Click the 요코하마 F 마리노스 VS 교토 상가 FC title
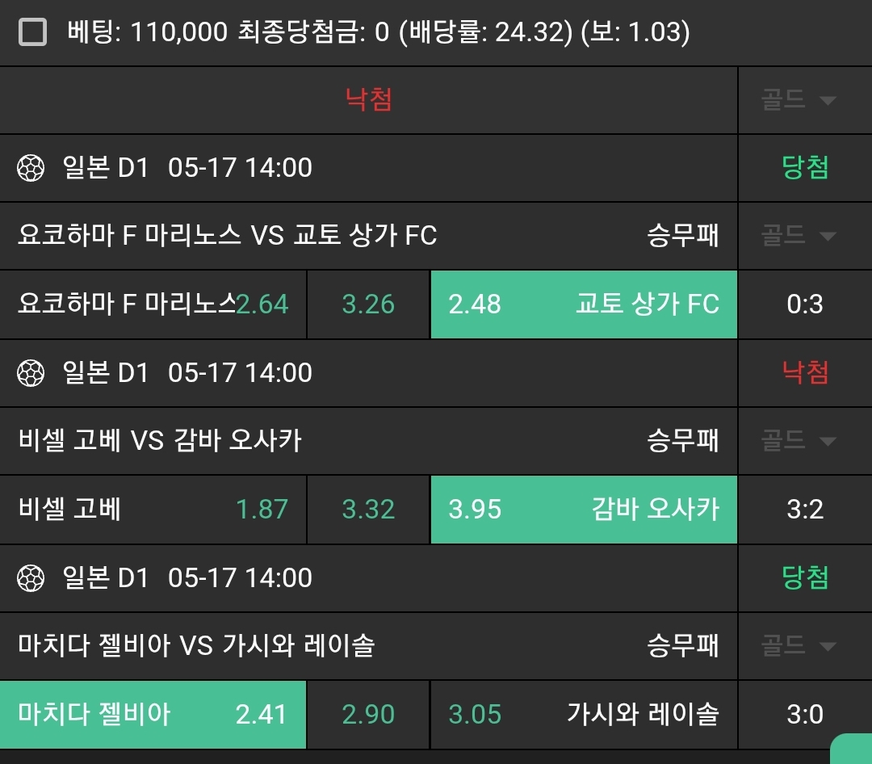This screenshot has height=764, width=872. pos(227,236)
